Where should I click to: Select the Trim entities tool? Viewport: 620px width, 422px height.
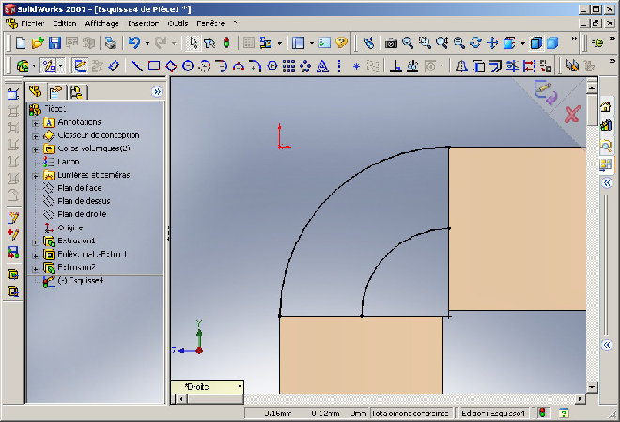pos(512,66)
